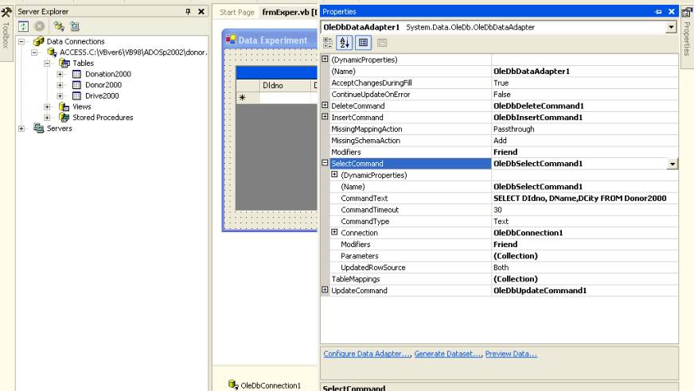The image size is (694, 391).
Task: Click ACCESS database connection icon
Action: [x=52, y=52]
